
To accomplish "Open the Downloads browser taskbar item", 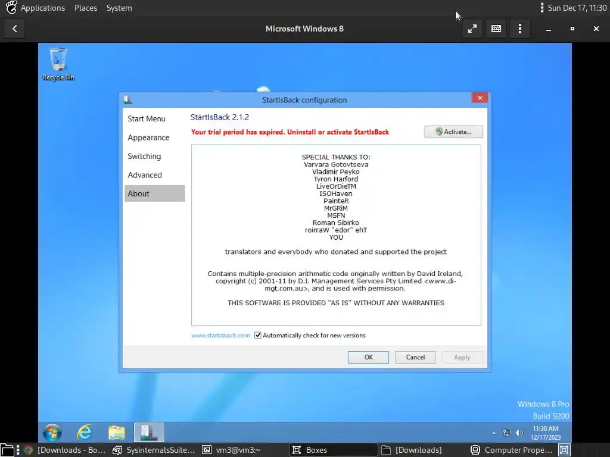I will 64,450.
